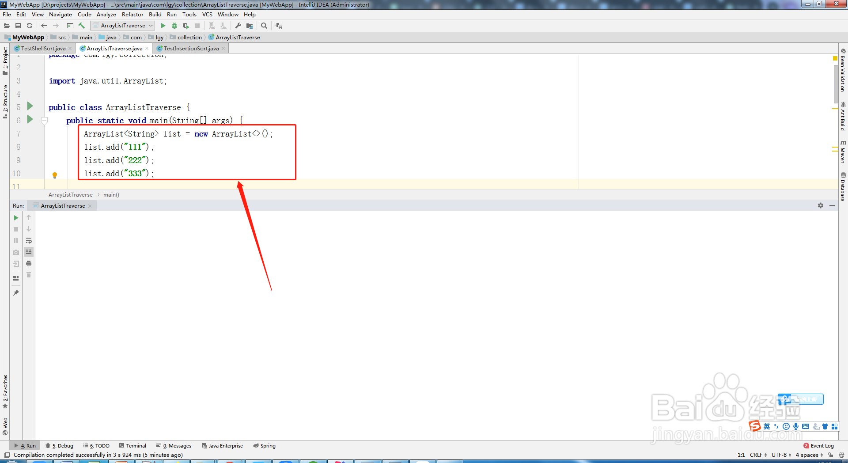Hide the Run panel with minimize dash
Screen dimensions: 848x463
point(832,205)
